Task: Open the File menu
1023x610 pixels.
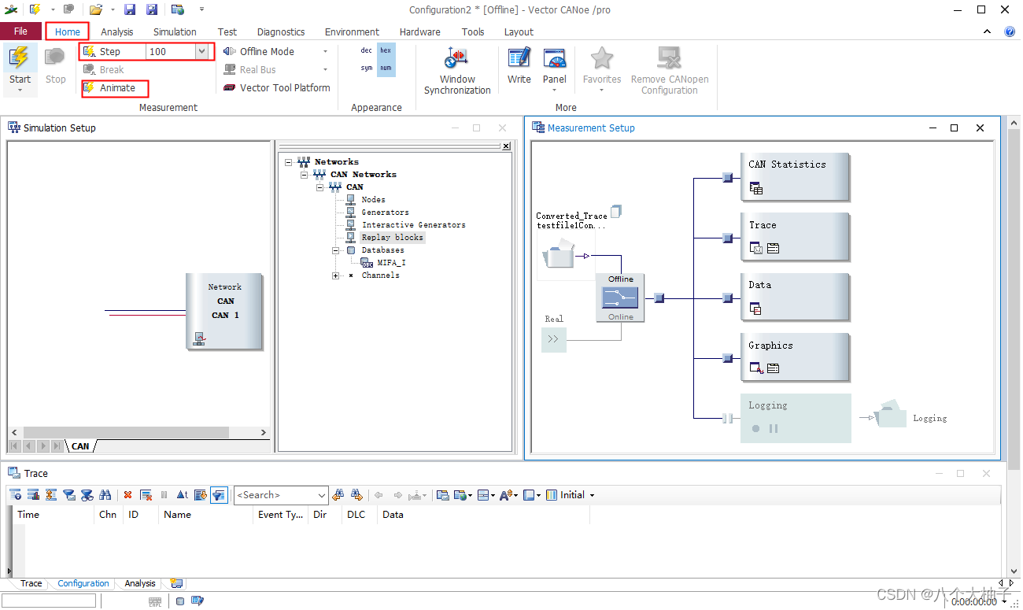Action: point(21,31)
